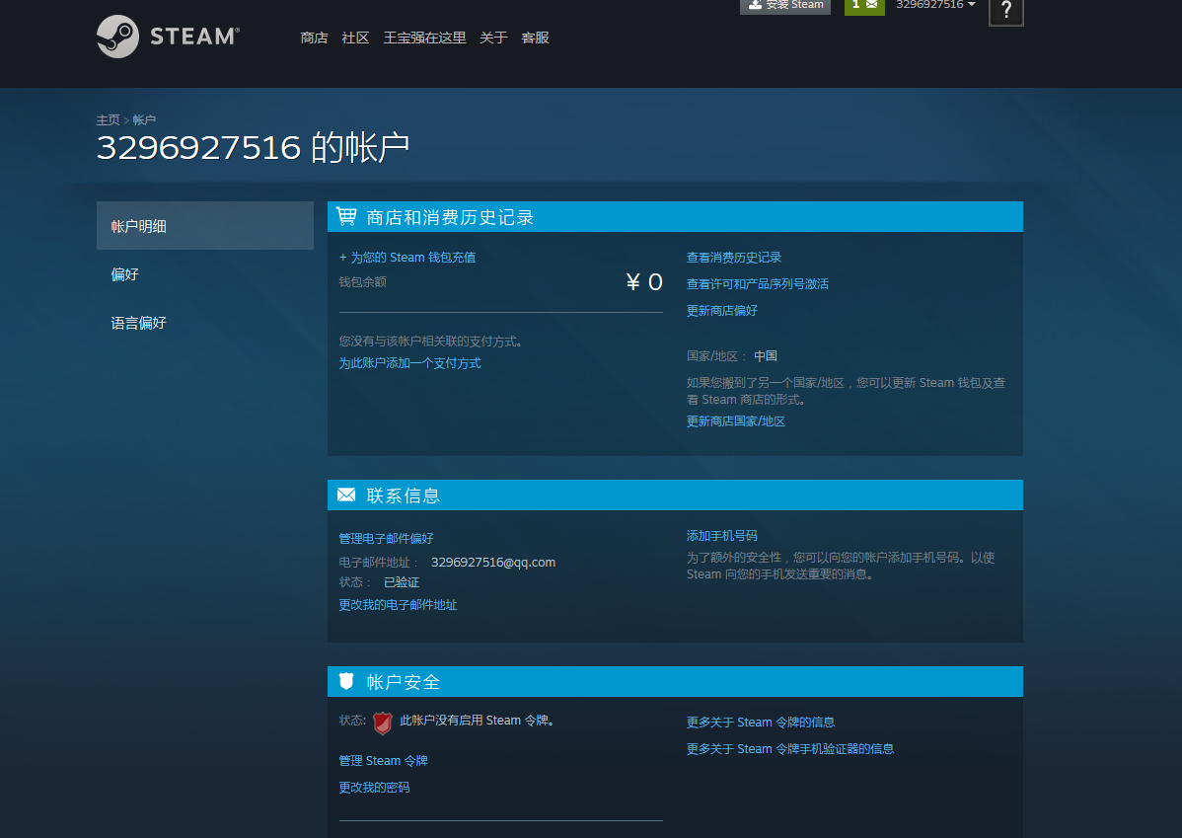Viewport: 1182px width, 838px height.
Task: Click 为您的 Steam 钱包充值 link
Action: point(407,257)
